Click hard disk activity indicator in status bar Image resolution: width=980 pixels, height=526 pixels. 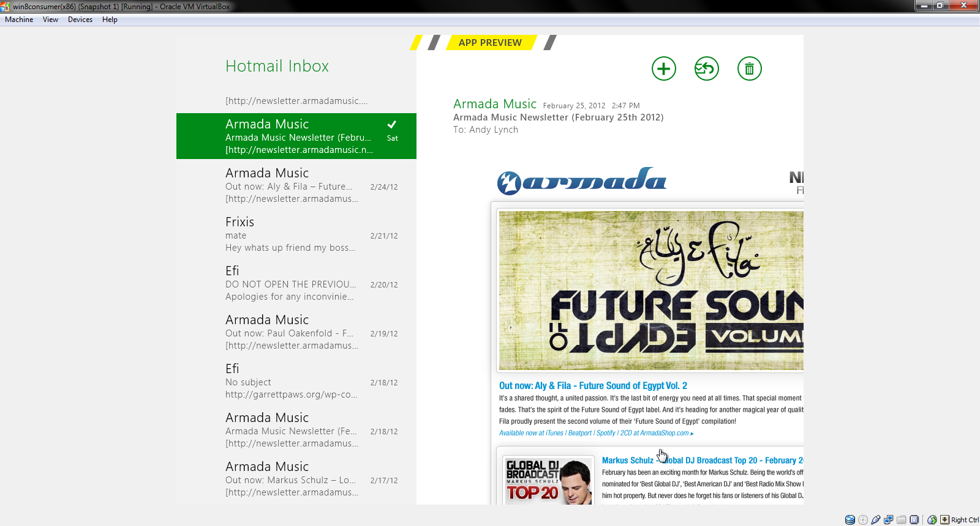pyautogui.click(x=850, y=520)
